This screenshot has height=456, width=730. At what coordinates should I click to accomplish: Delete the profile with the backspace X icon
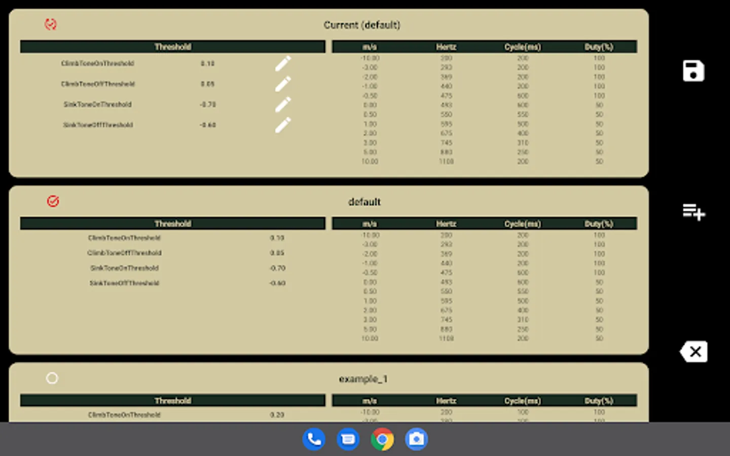pyautogui.click(x=693, y=352)
